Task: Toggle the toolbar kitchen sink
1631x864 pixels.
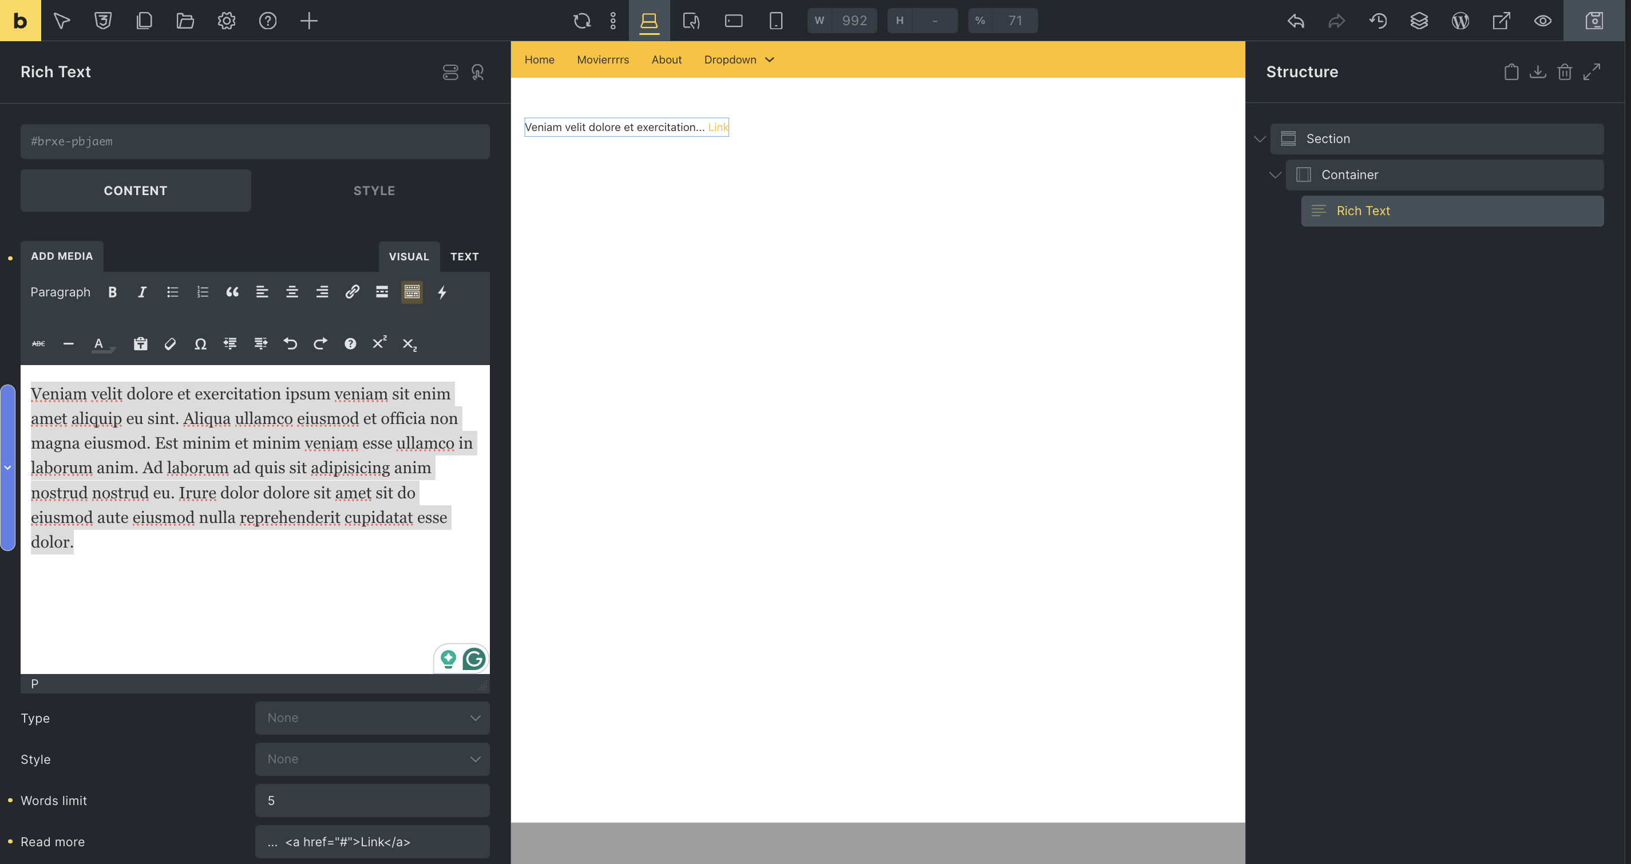Action: [411, 292]
